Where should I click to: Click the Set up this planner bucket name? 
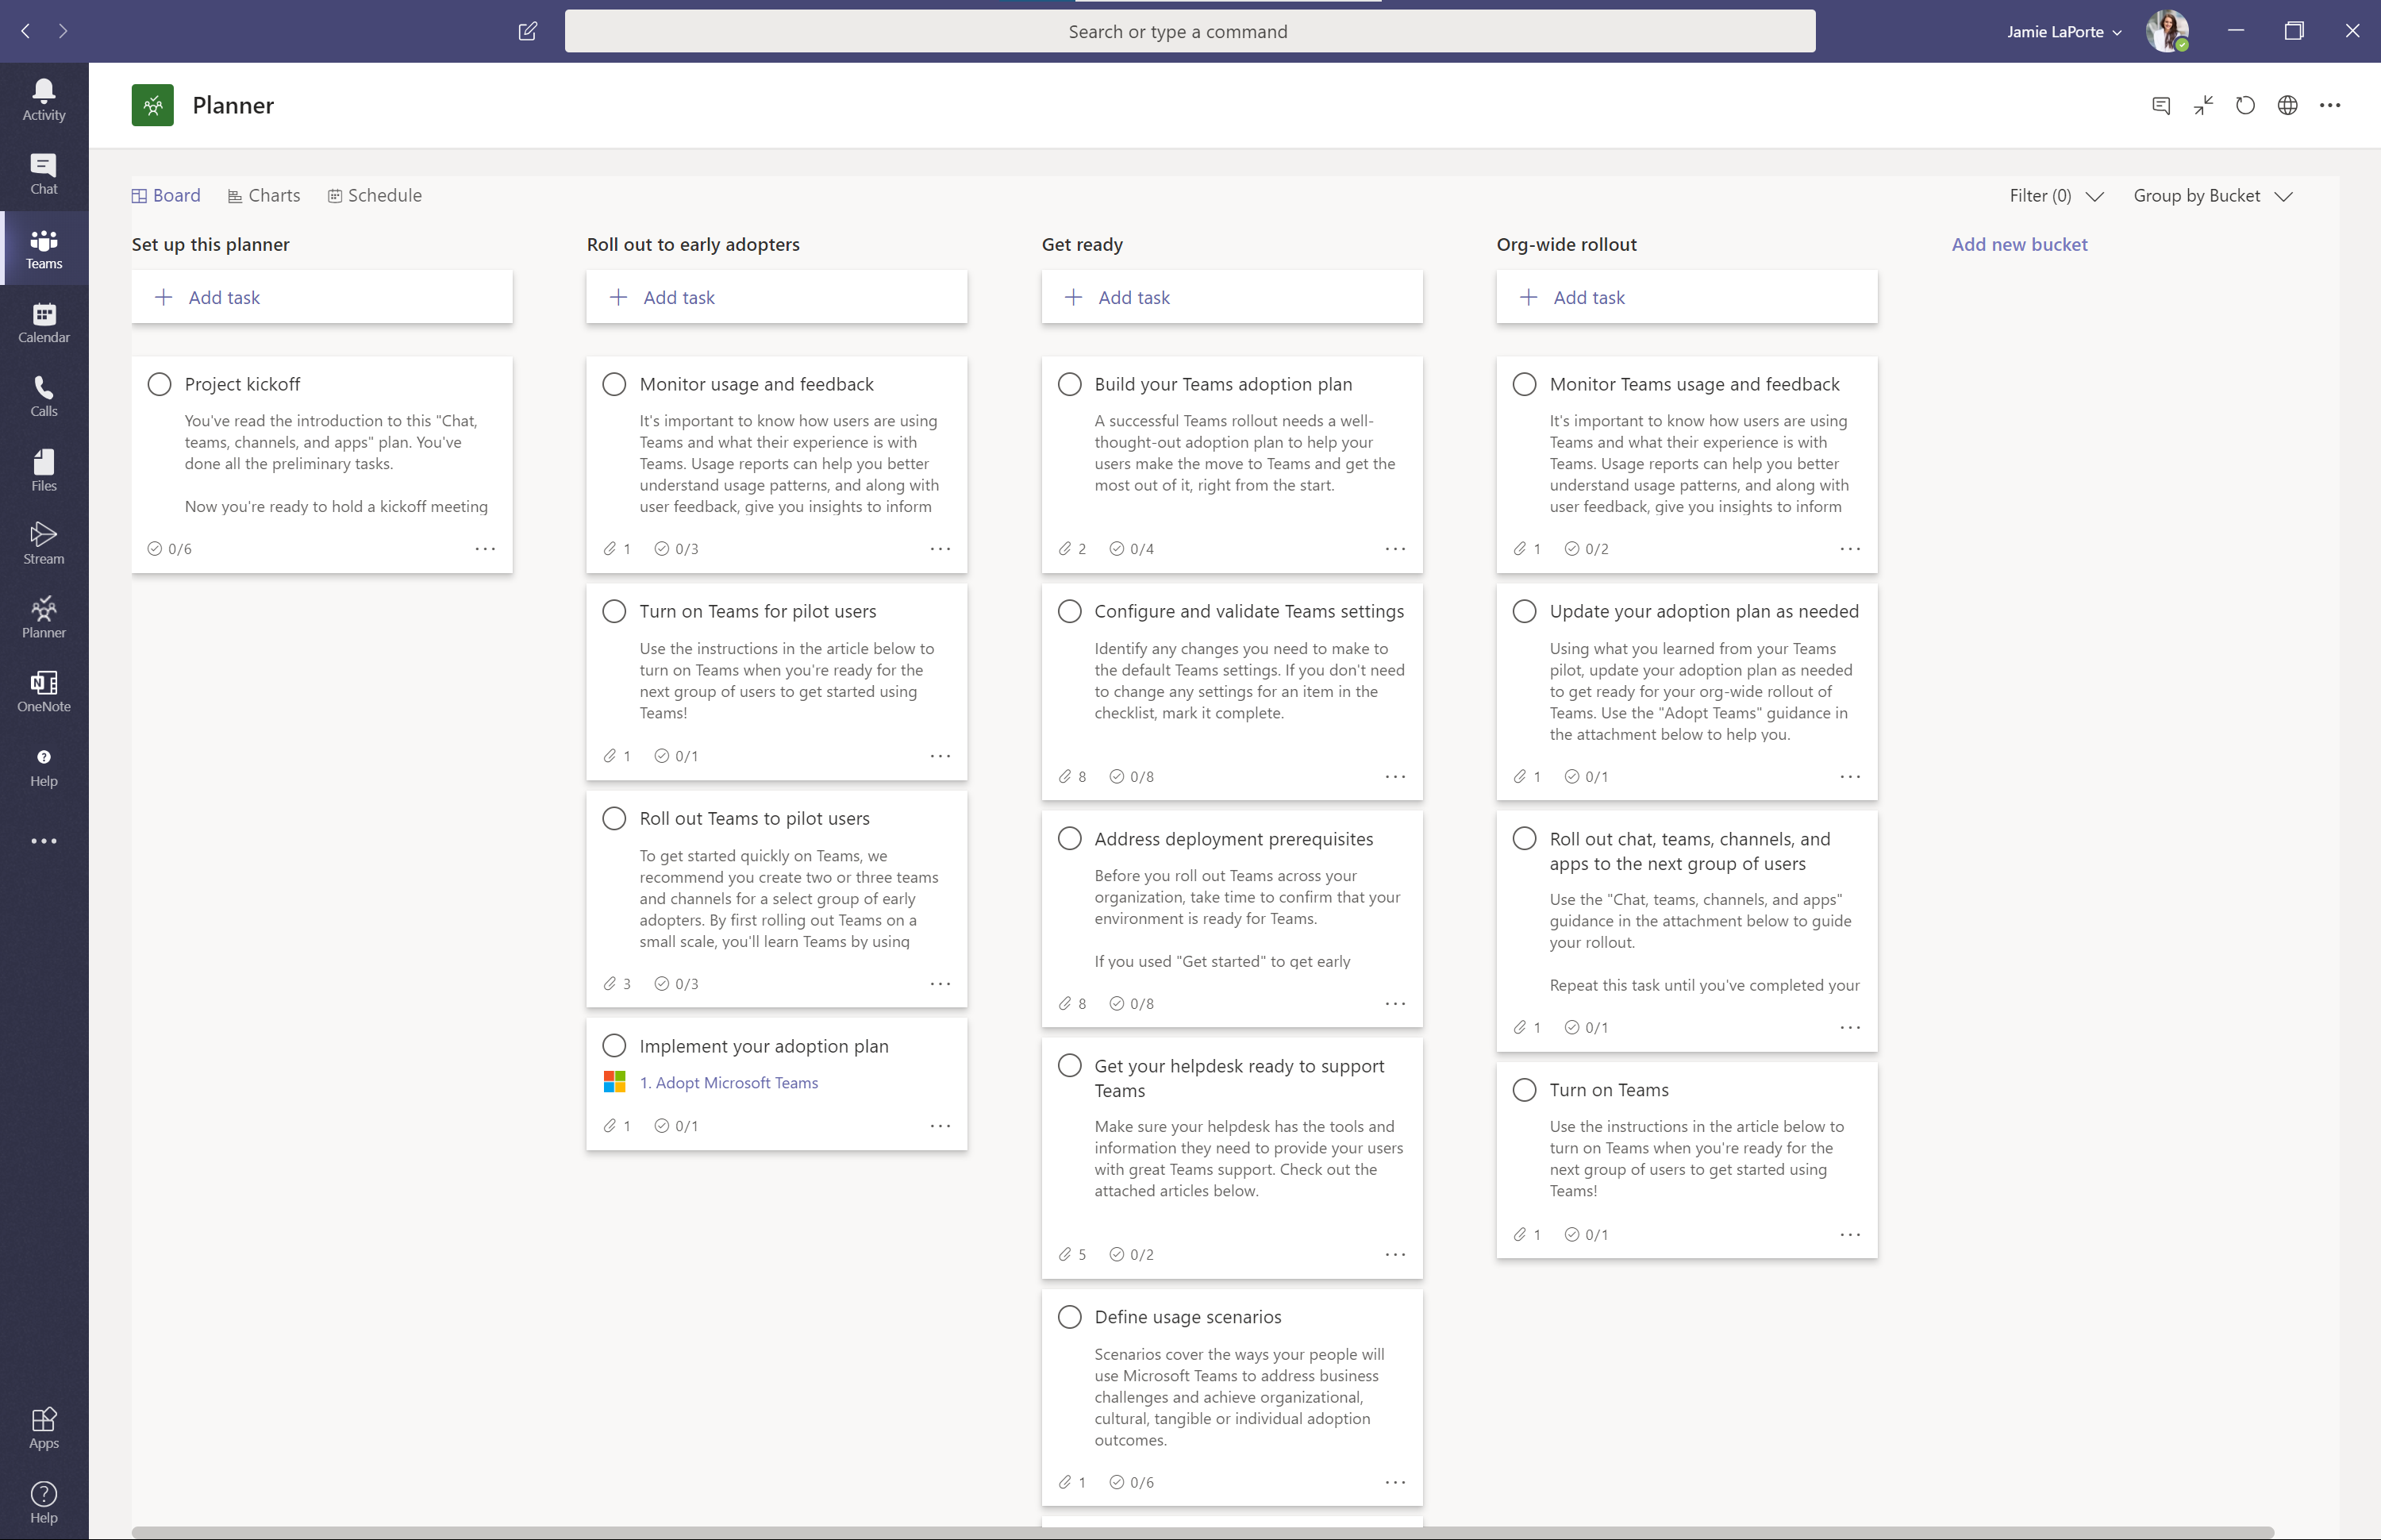(x=210, y=245)
